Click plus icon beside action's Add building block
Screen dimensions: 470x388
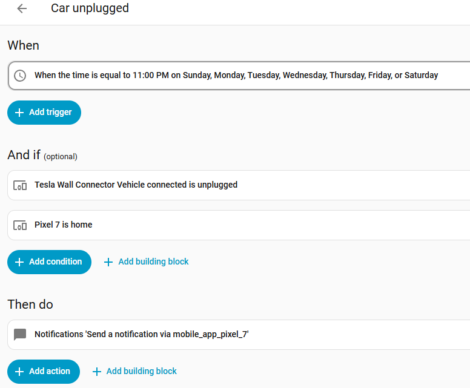[97, 372]
